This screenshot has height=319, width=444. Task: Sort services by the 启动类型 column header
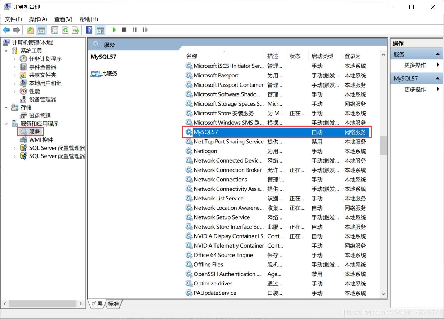pos(322,56)
